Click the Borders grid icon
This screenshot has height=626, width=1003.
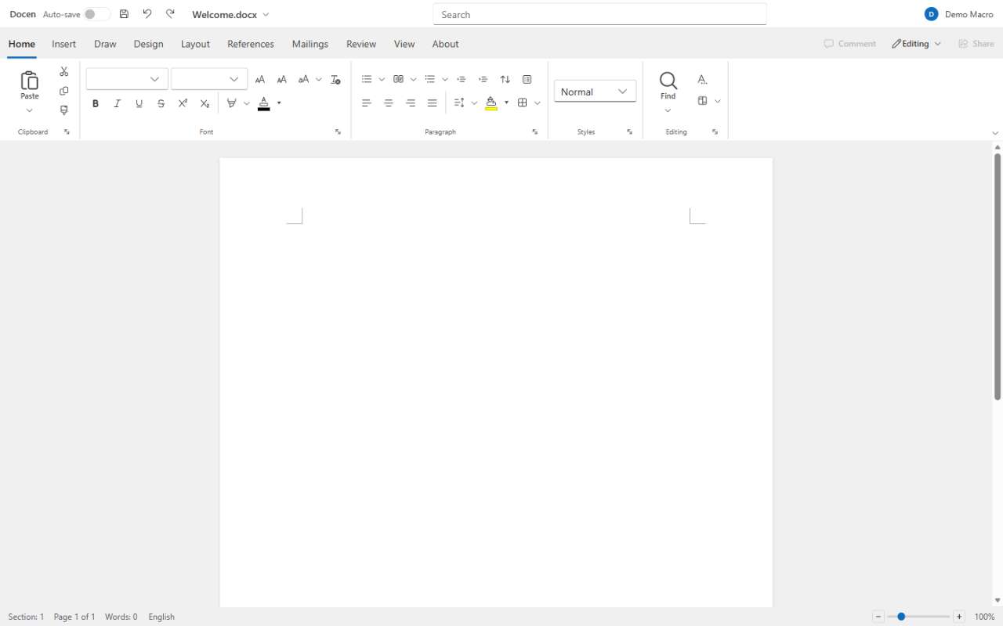[523, 103]
